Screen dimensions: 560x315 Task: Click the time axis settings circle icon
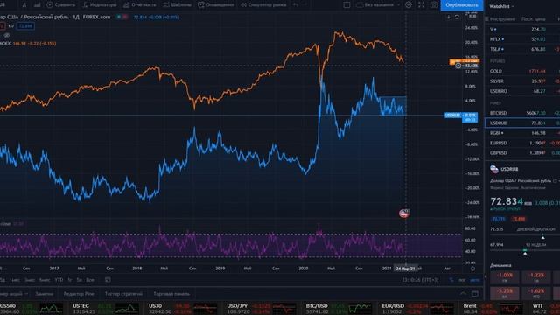472,269
